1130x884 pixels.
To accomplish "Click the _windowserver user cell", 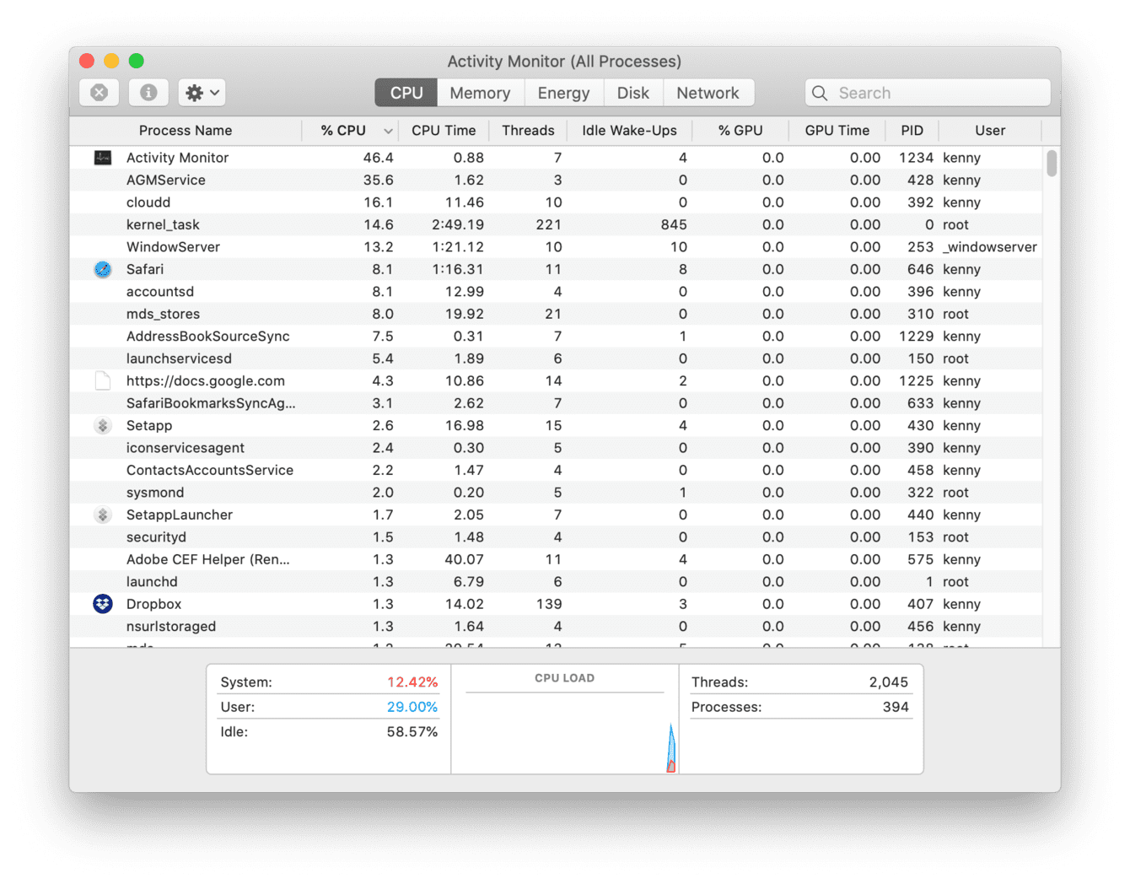I will click(990, 247).
